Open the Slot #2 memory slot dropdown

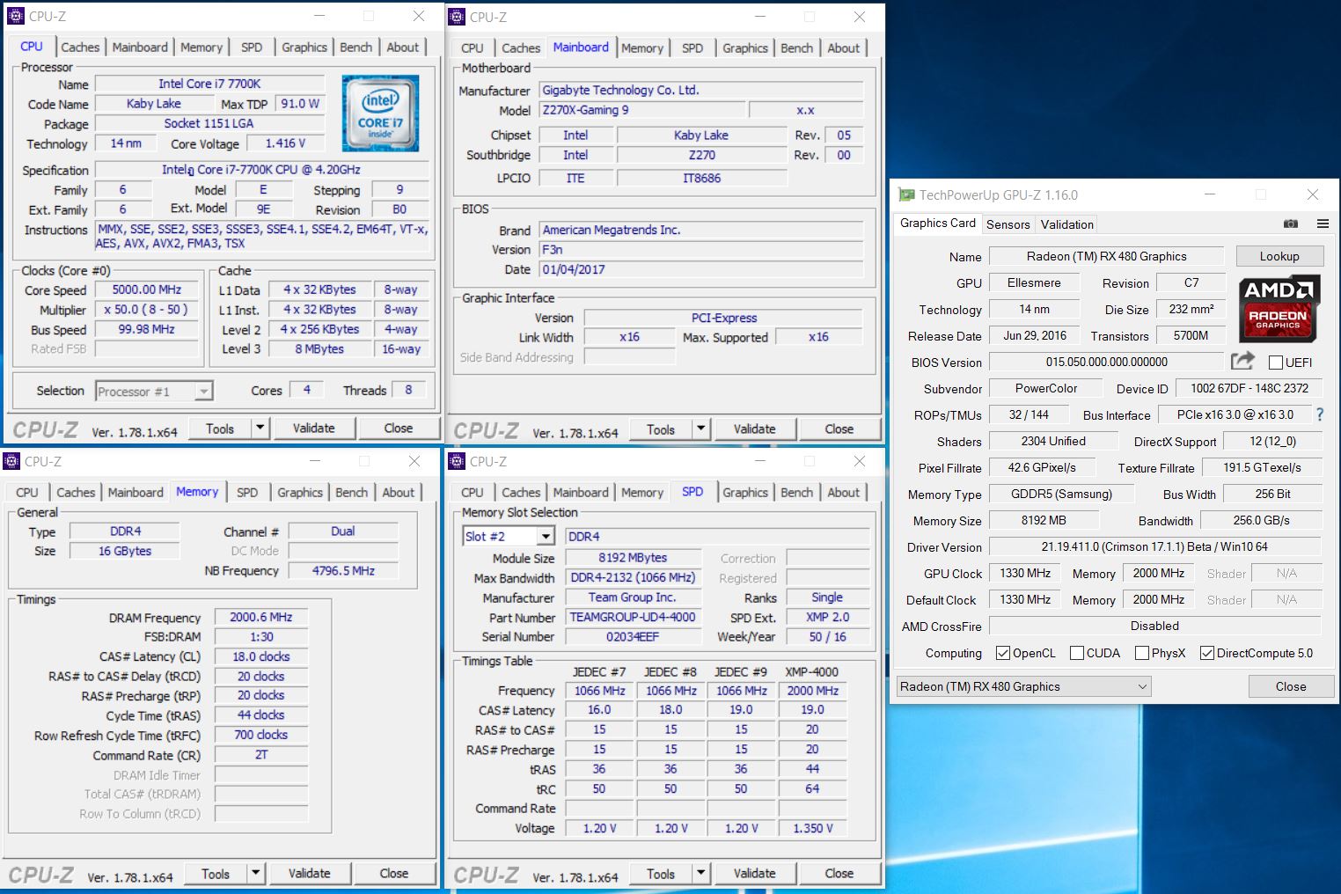[546, 536]
